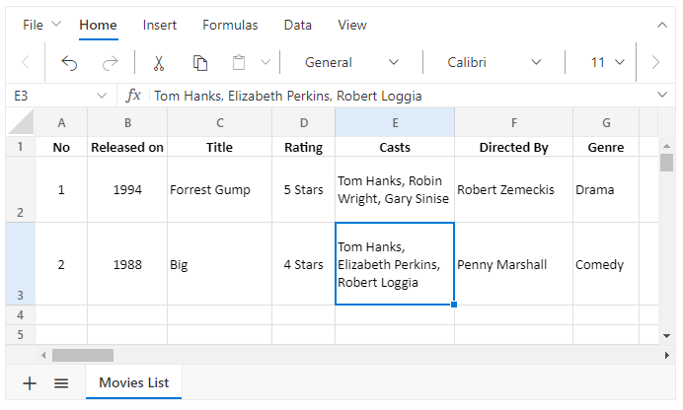Add a new sheet with plus icon

pyautogui.click(x=30, y=383)
